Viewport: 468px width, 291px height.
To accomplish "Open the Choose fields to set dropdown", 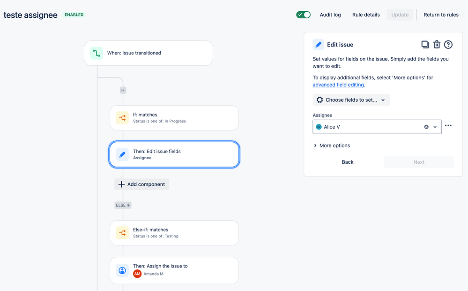I will coord(351,100).
